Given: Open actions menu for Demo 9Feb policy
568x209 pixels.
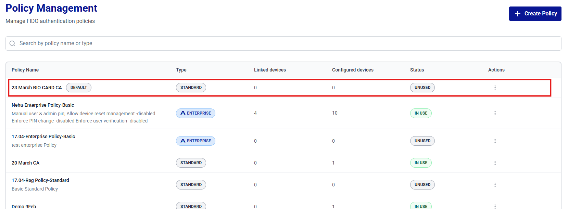Looking at the screenshot, I should [x=495, y=206].
